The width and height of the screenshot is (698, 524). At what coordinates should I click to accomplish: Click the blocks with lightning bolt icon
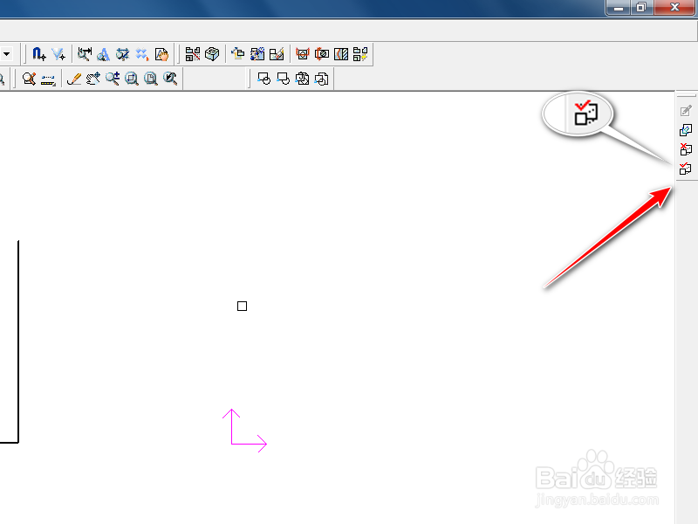tap(360, 54)
